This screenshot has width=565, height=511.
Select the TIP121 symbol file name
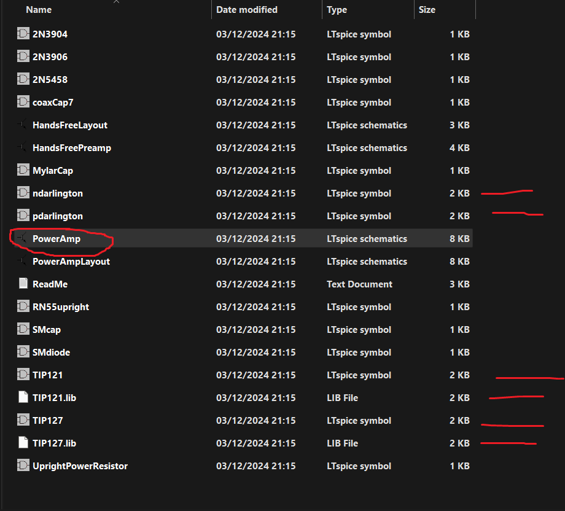pos(47,375)
